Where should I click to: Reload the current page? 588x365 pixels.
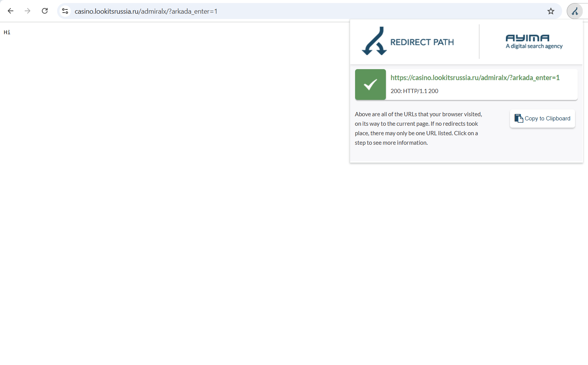tap(45, 11)
